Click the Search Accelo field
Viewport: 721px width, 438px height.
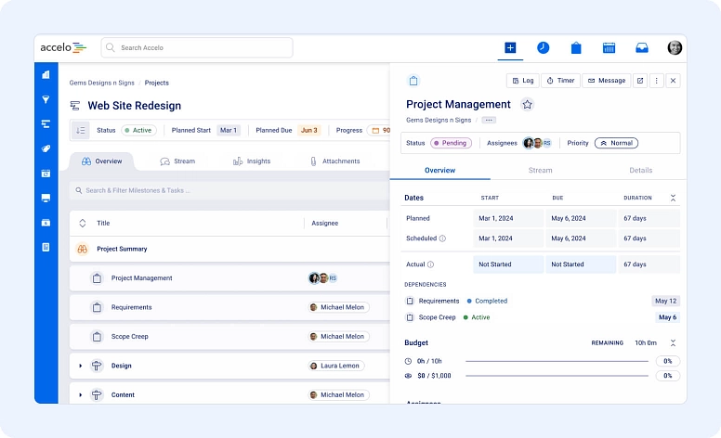pos(197,47)
